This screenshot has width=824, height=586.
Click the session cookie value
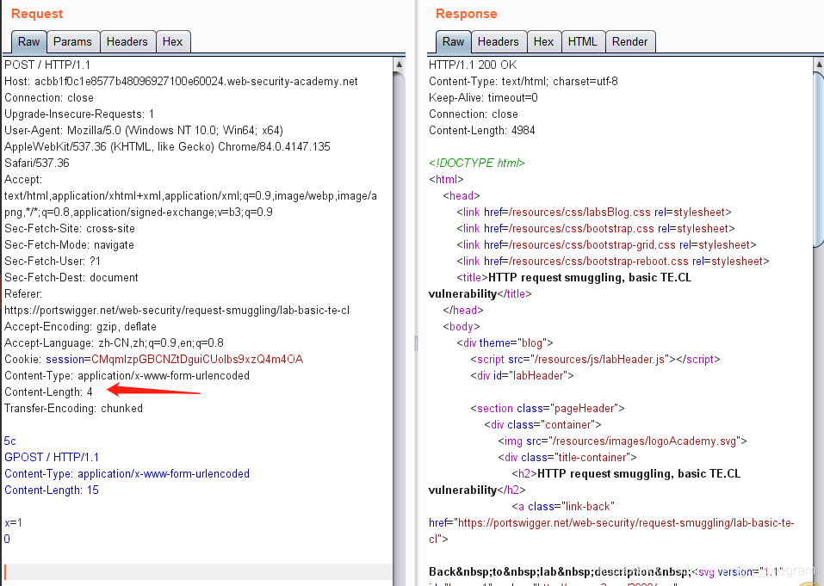point(197,359)
